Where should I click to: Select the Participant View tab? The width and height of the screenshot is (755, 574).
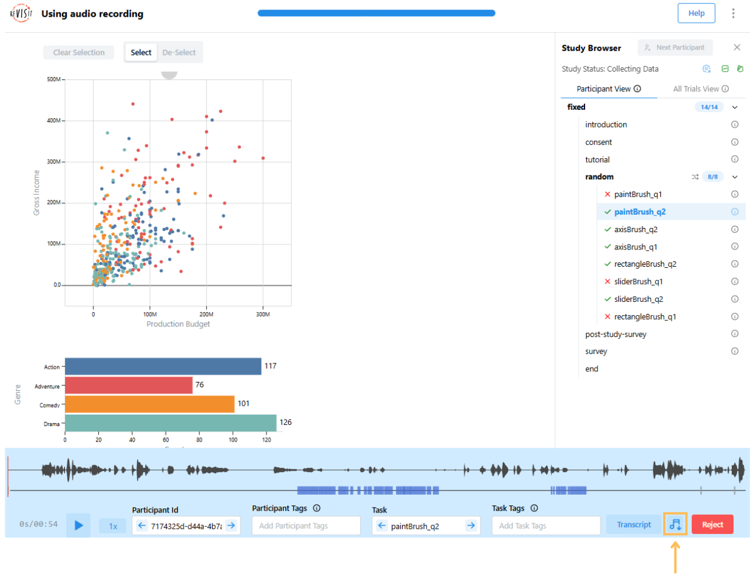608,89
